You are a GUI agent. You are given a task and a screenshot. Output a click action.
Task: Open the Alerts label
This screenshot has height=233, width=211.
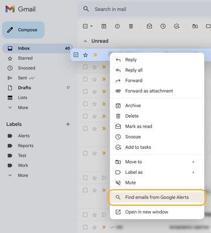click(24, 136)
